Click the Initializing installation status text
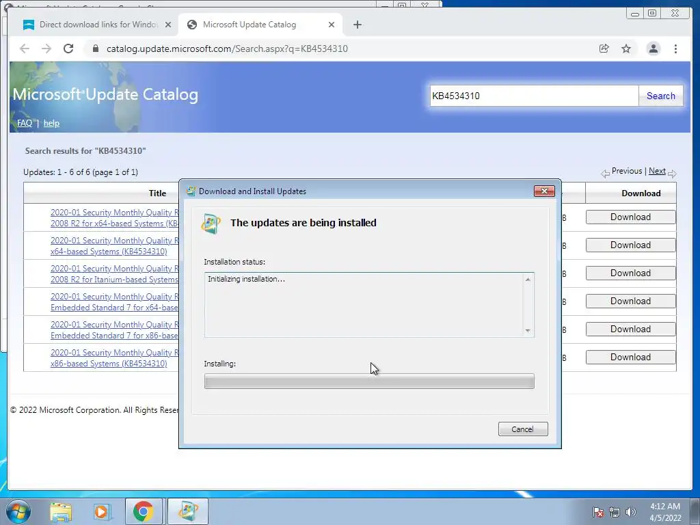The image size is (700, 525). pyautogui.click(x=246, y=279)
